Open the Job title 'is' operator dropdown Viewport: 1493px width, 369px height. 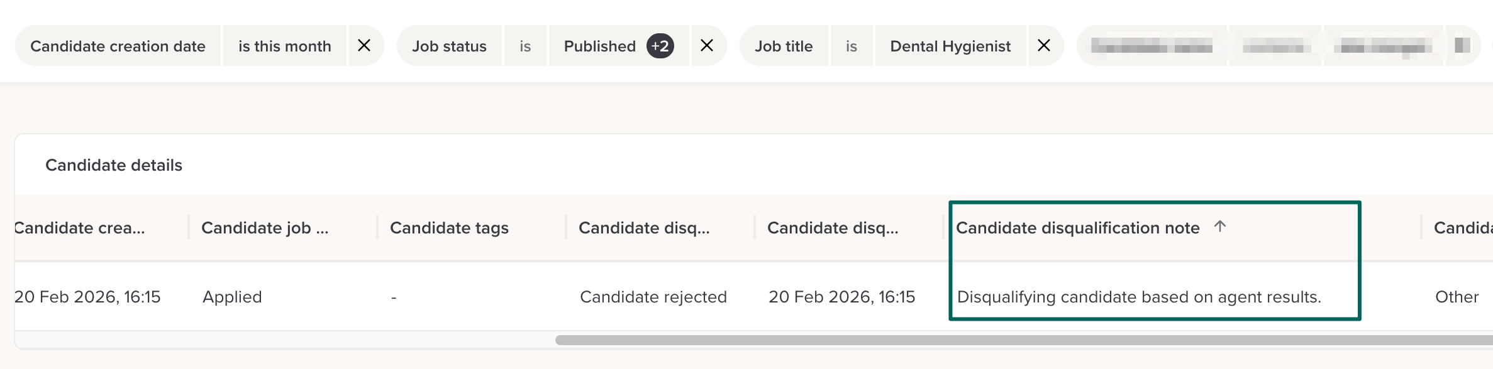click(852, 46)
